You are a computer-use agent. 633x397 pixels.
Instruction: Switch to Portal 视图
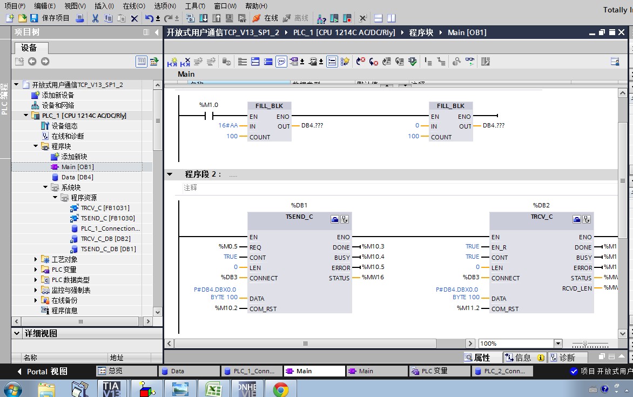click(x=42, y=372)
